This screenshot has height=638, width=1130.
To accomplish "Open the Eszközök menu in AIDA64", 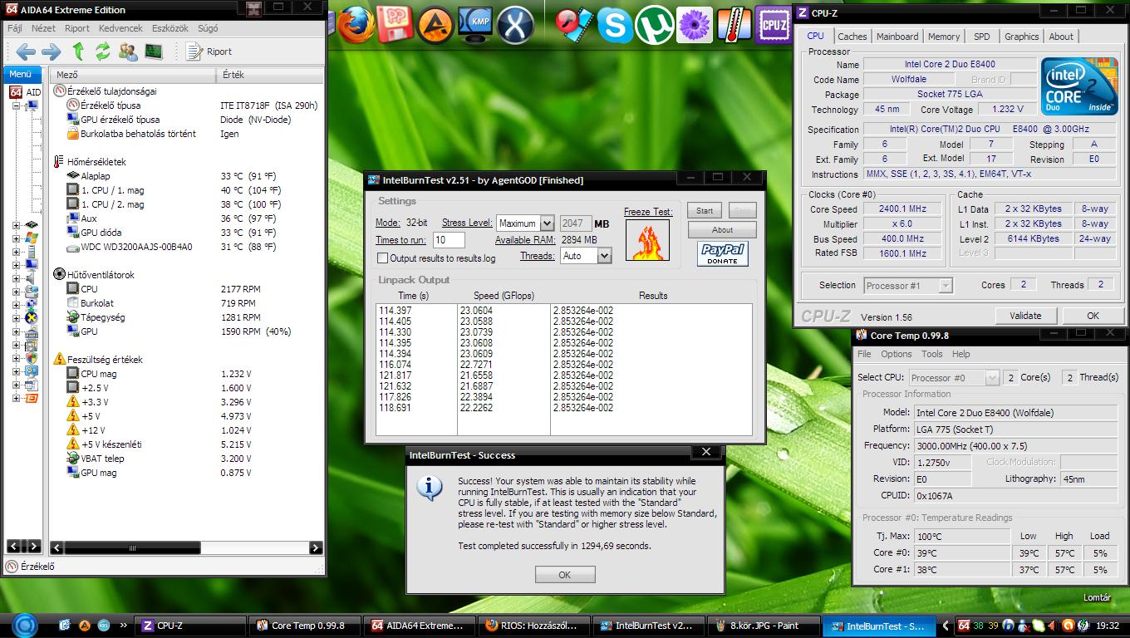I will 169,28.
